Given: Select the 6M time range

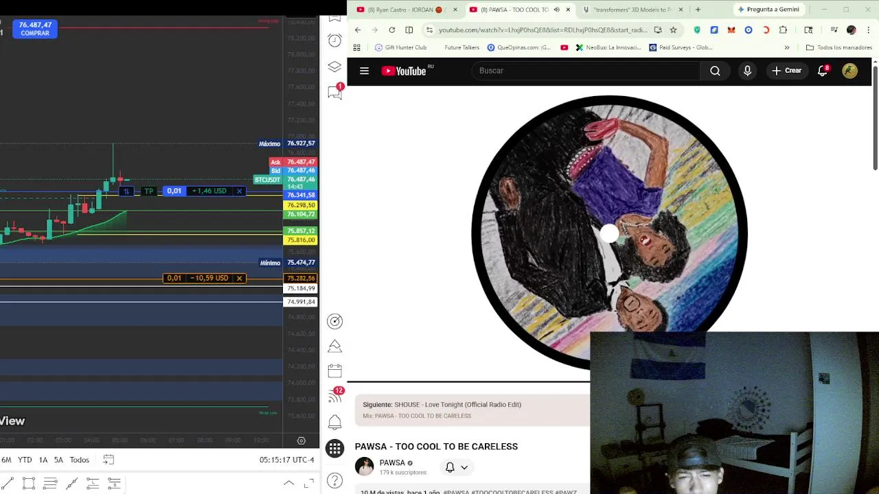Looking at the screenshot, I should tap(6, 460).
